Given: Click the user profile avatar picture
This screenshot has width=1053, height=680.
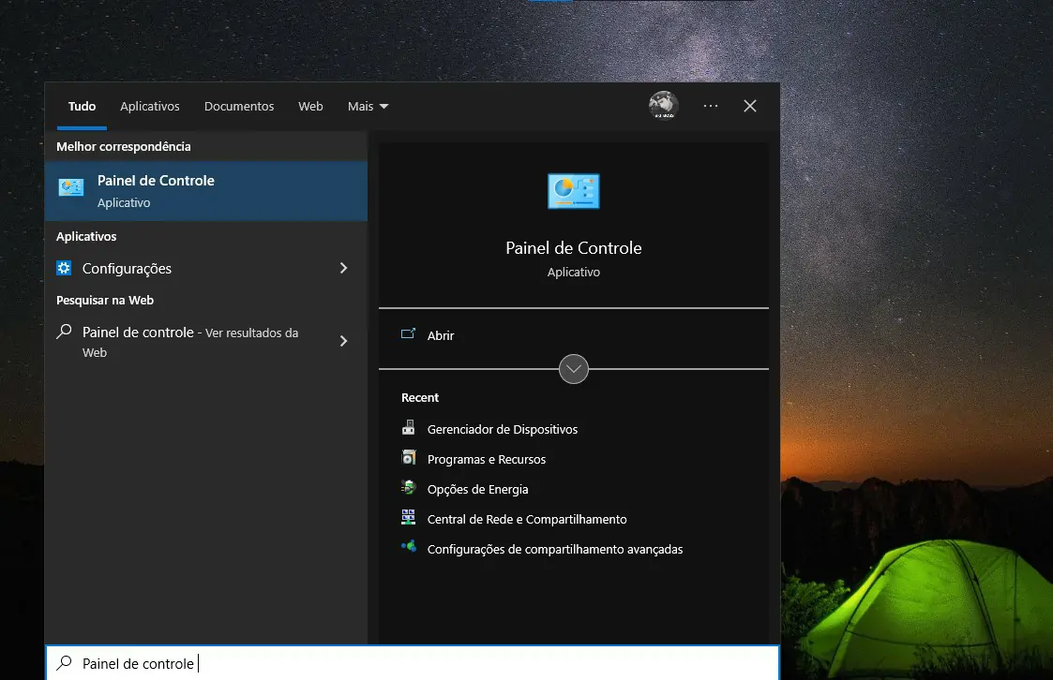Looking at the screenshot, I should click(664, 105).
